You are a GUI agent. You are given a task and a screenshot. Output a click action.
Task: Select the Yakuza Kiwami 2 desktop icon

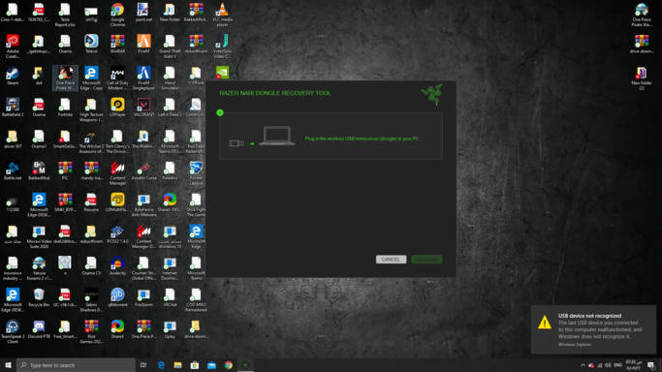pos(39,267)
